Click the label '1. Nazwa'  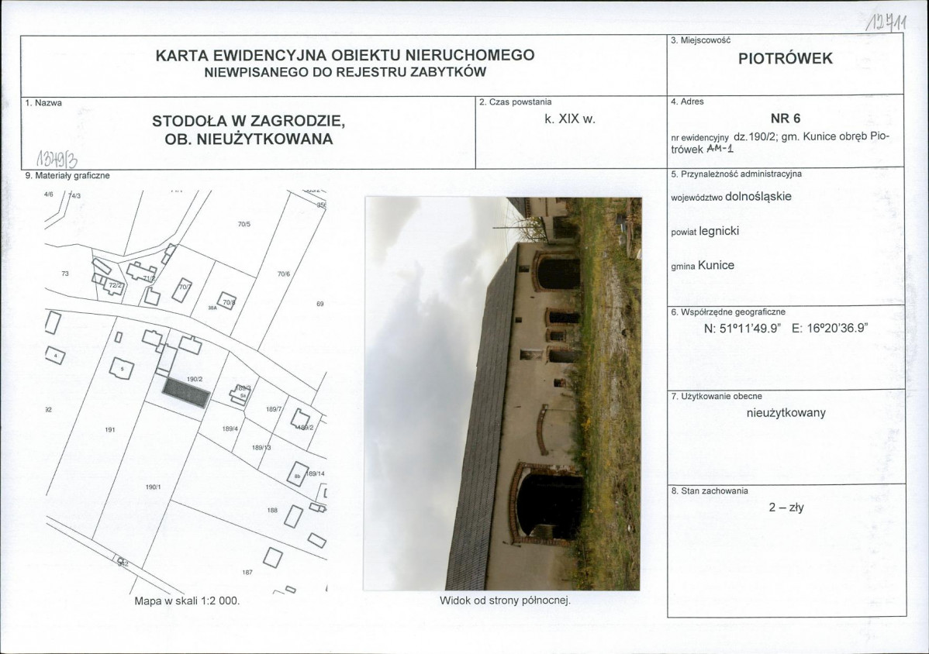pos(43,103)
